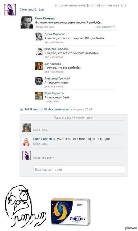
Task: Open the Смех and Слёзы group avatar
Action: point(10,10)
